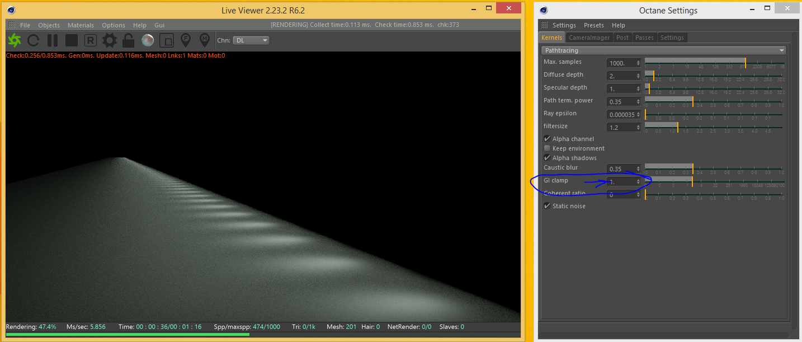Screen dimensions: 802x342
Task: Click the filtersize slider
Action: pyautogui.click(x=714, y=127)
